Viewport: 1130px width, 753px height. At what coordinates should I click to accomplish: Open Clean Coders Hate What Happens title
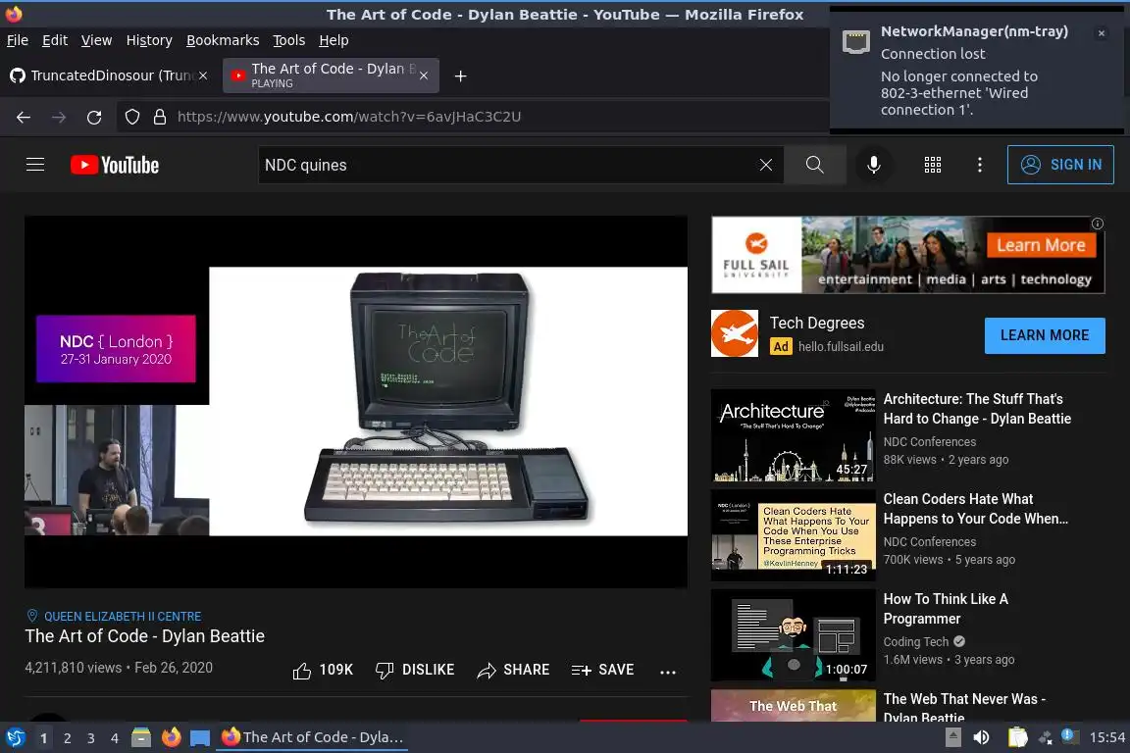[976, 509]
